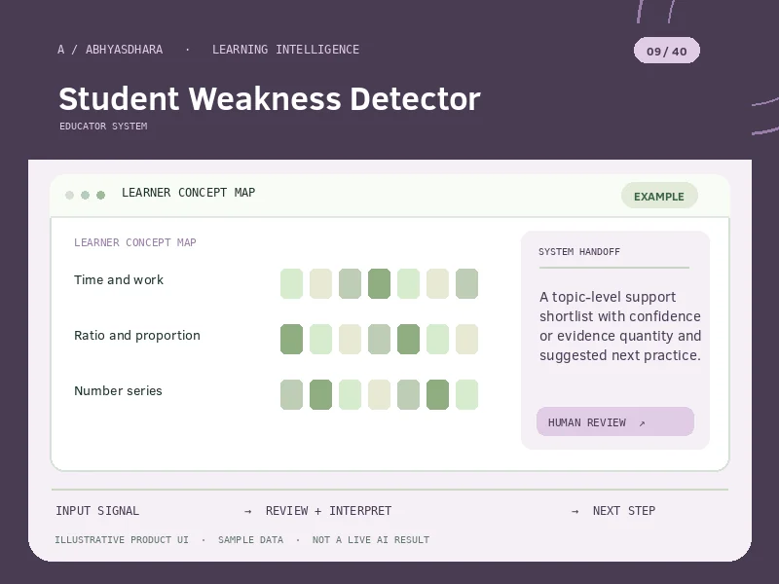Click LEARNER CONCEPT MAP window title
The image size is (779, 584).
pos(188,193)
